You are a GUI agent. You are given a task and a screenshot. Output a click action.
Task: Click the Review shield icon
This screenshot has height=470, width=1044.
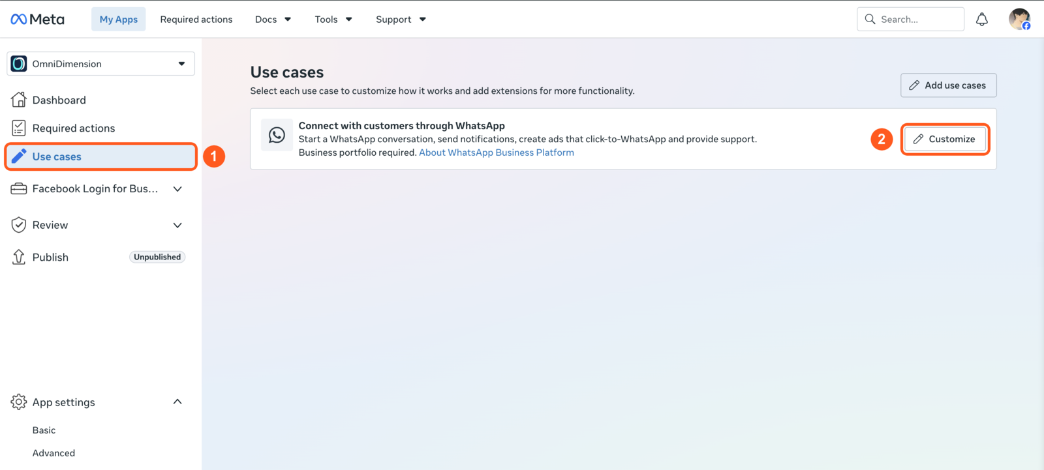coord(19,225)
